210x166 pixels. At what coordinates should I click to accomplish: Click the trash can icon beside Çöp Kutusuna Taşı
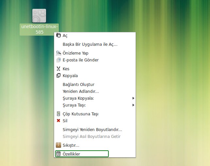coord(58,114)
